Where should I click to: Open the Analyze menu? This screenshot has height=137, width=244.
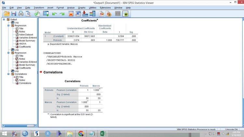point(71,7)
